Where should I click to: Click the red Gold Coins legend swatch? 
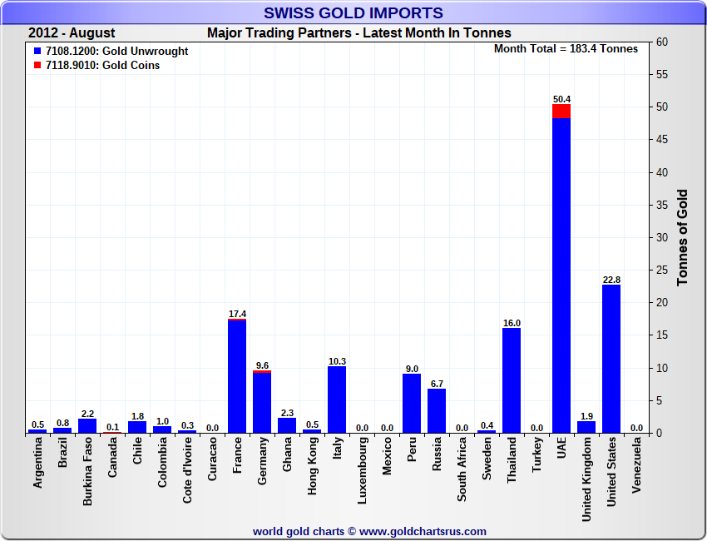point(37,66)
